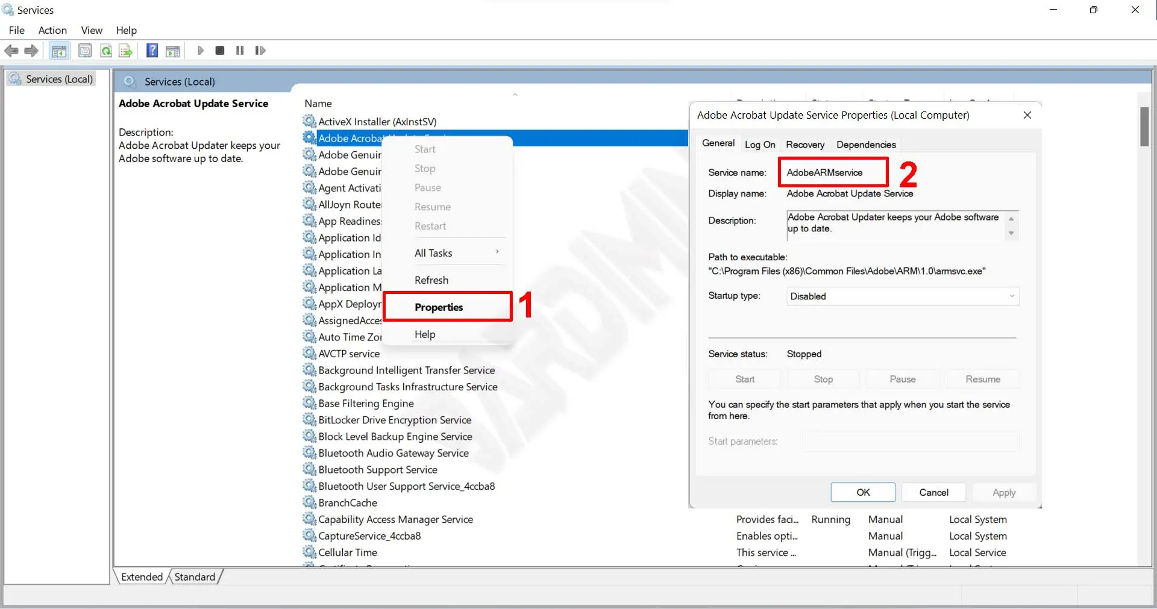Click the Cancel button in the dialog

tap(933, 492)
